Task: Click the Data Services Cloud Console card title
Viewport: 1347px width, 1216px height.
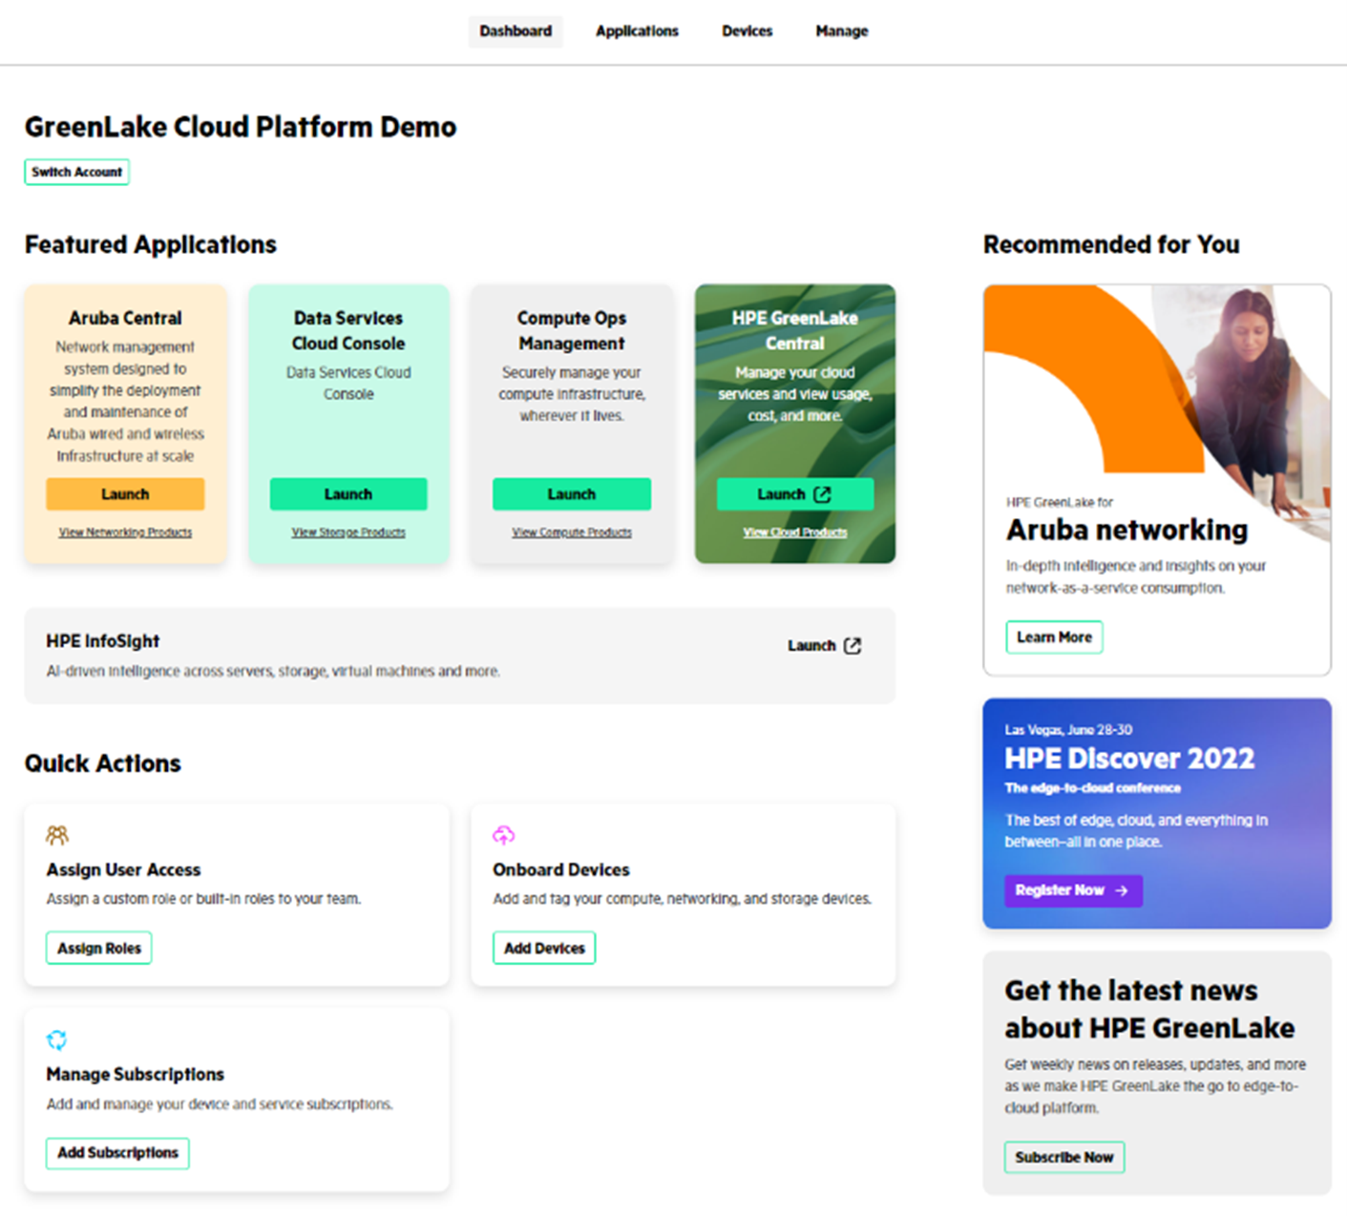Action: (348, 330)
